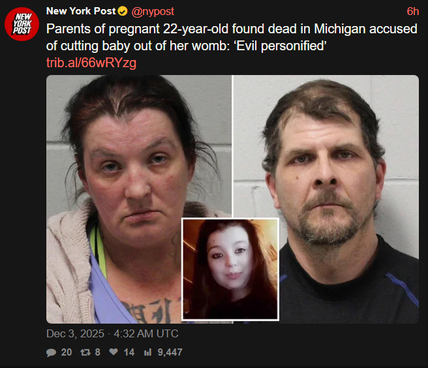This screenshot has height=368, width=428.
Task: Click the retweet arrows icon
Action: click(85, 352)
